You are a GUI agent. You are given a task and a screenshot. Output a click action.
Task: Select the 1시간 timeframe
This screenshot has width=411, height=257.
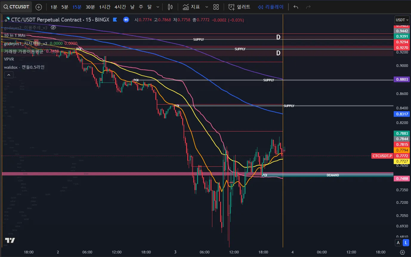click(x=105, y=7)
